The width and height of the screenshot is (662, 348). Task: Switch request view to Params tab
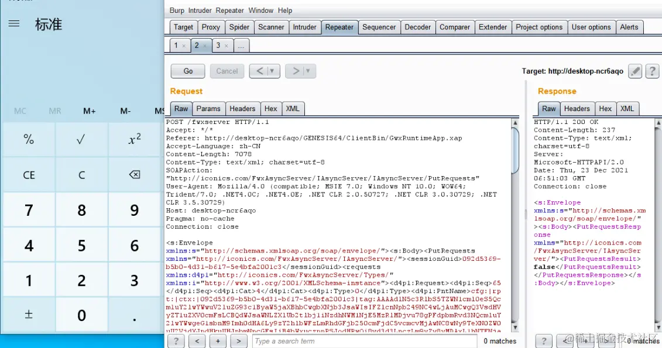click(208, 109)
